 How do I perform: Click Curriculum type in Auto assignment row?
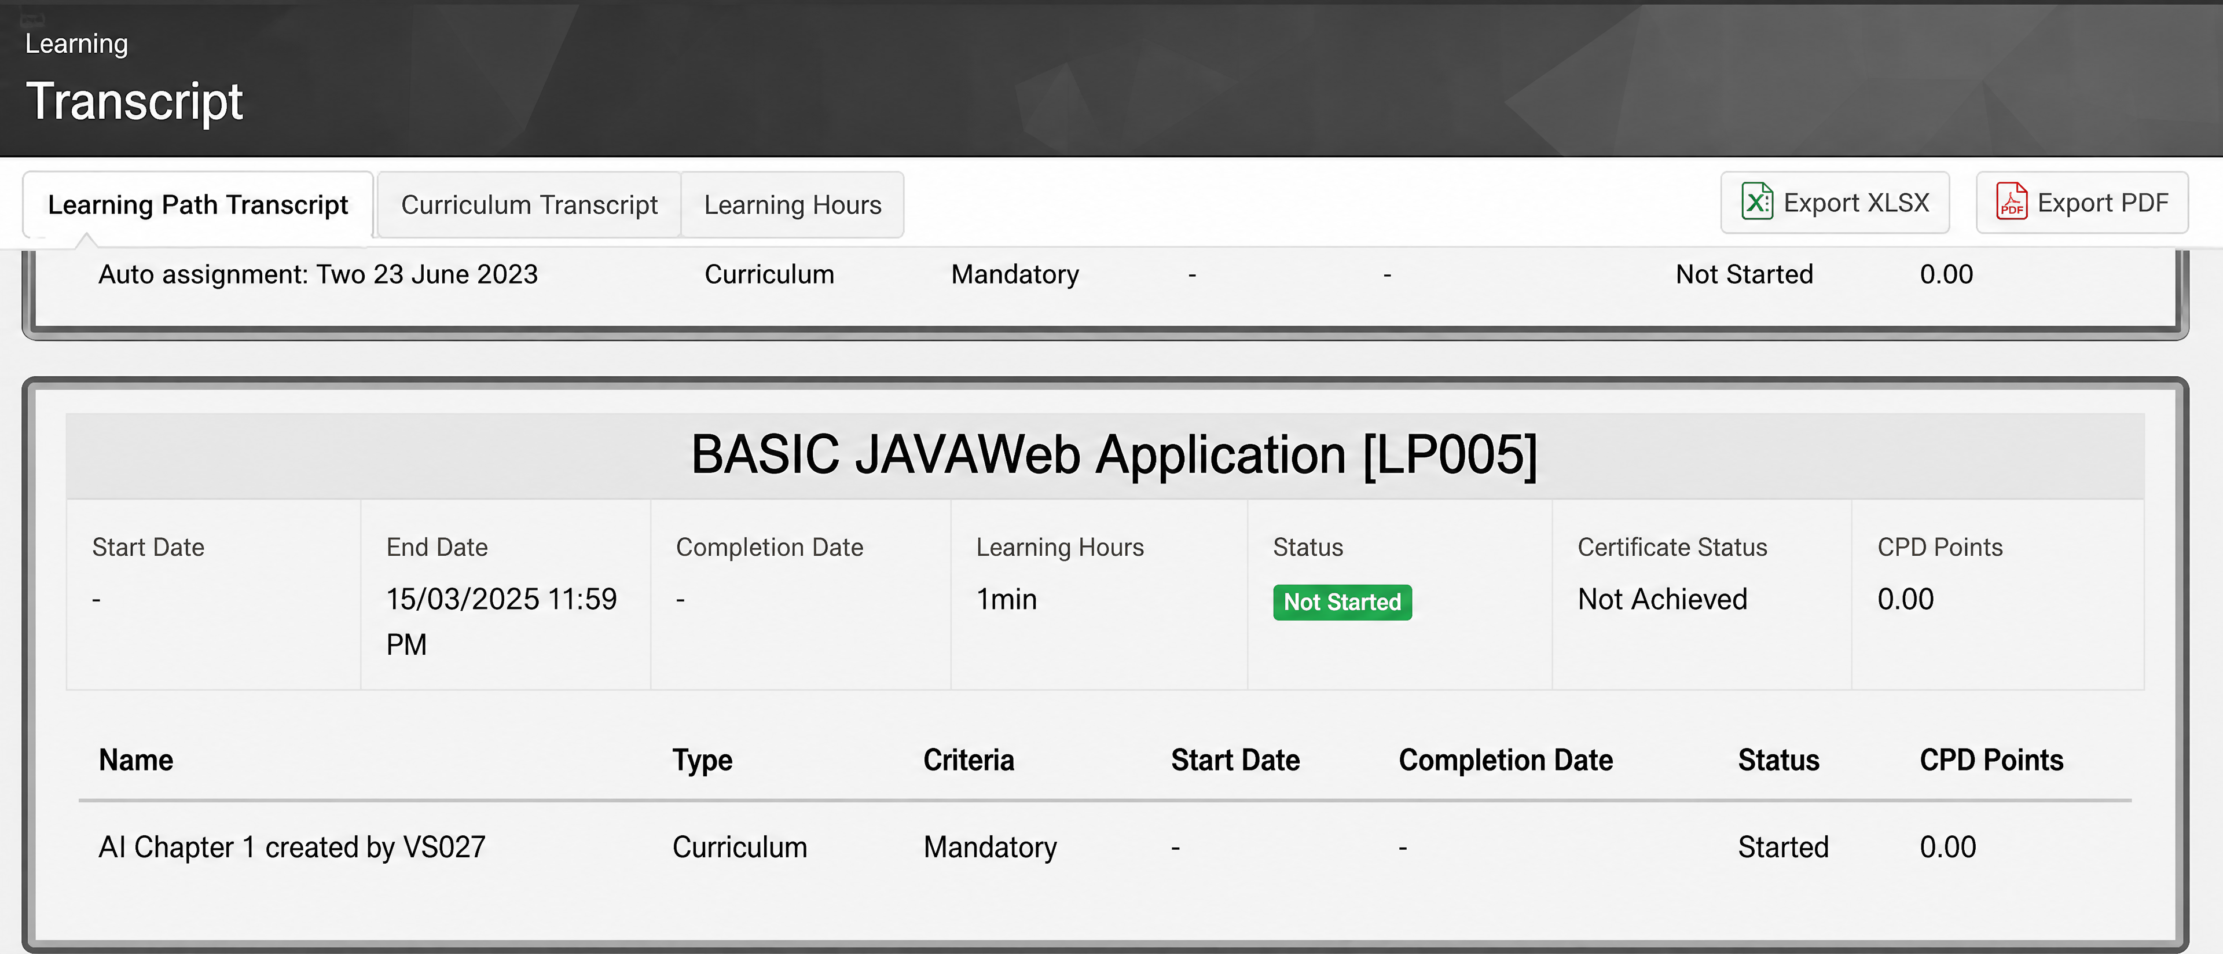pyautogui.click(x=770, y=274)
